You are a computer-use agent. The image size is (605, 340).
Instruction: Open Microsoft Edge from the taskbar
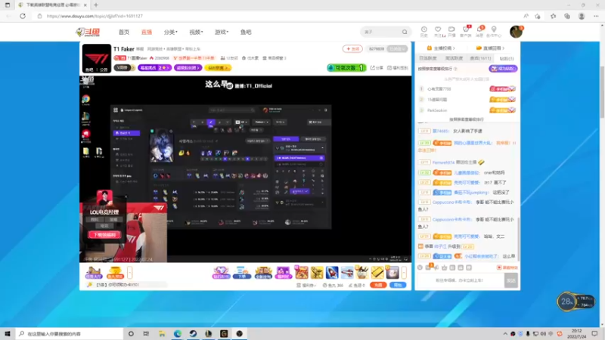coord(178,333)
